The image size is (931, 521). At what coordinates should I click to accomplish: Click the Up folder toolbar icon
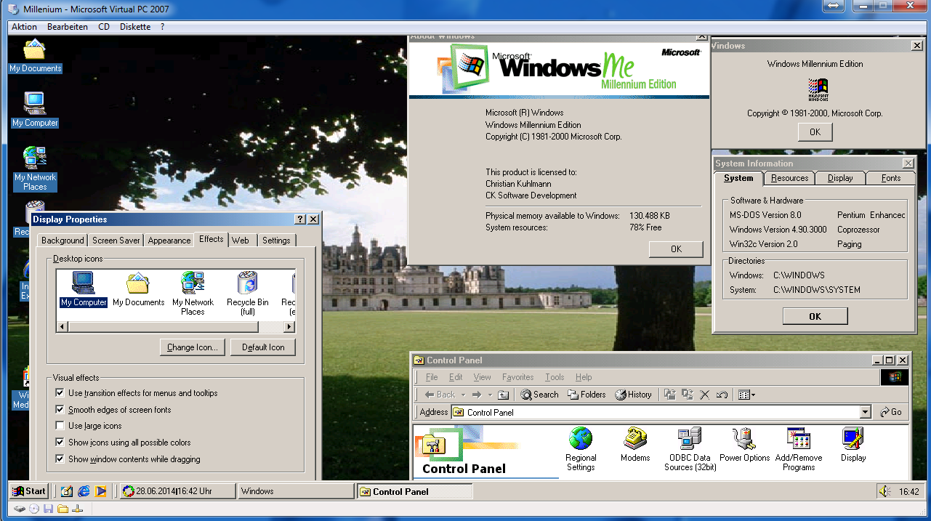click(503, 395)
